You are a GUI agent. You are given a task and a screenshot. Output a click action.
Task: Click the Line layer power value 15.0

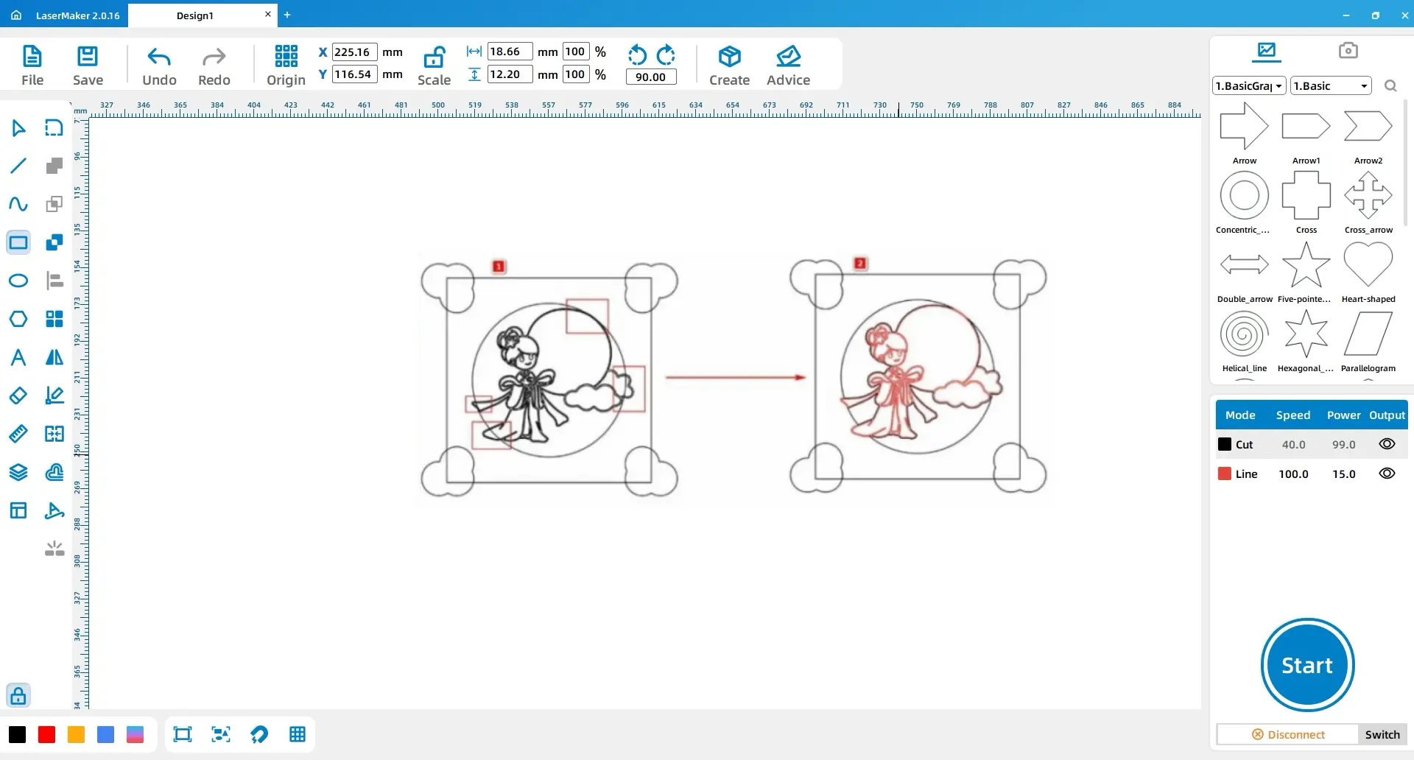1343,474
